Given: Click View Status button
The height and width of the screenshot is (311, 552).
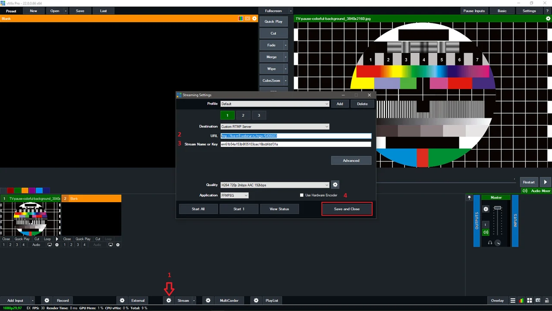Looking at the screenshot, I should click(279, 209).
